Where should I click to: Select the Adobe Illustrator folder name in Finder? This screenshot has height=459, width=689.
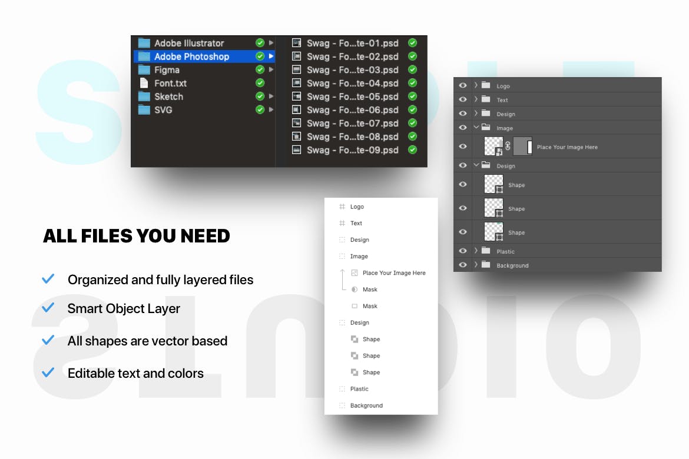click(x=189, y=43)
